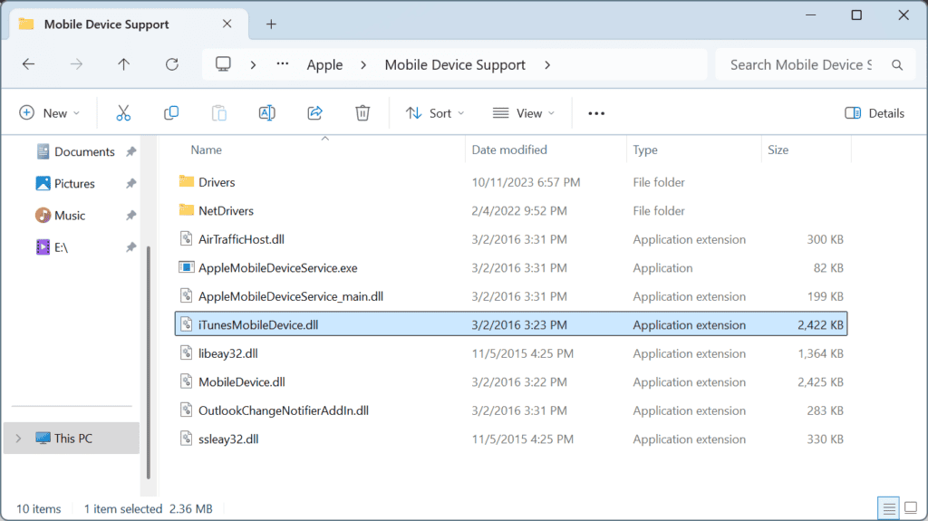Go forward with the right arrow
This screenshot has height=521, width=928.
point(76,64)
